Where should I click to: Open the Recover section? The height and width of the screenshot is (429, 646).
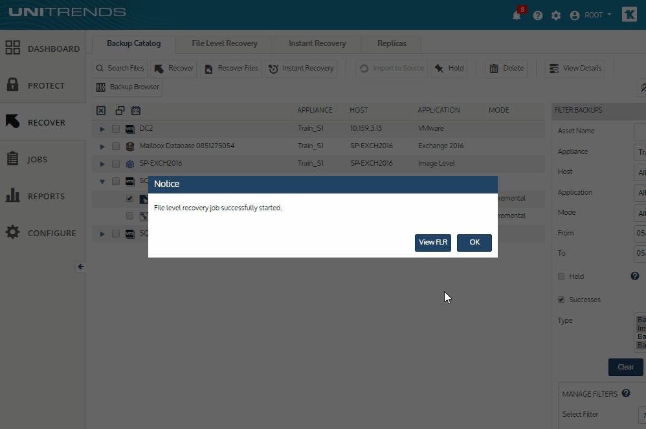tap(43, 122)
